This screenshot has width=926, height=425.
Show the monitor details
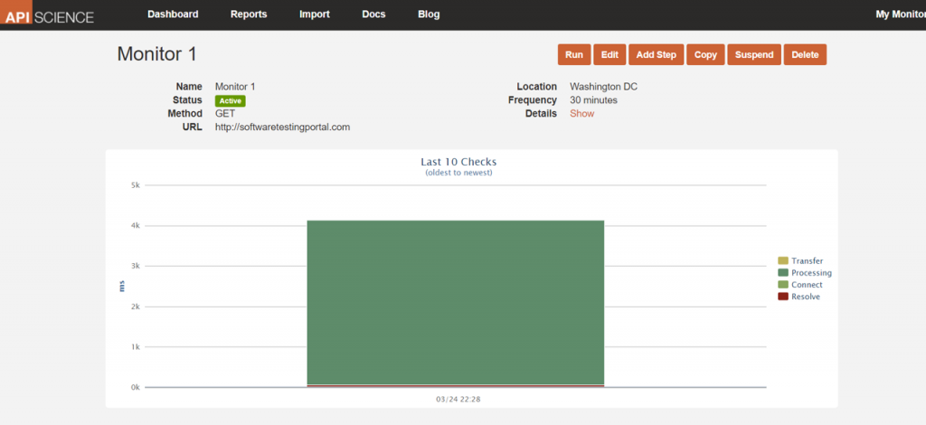[581, 114]
